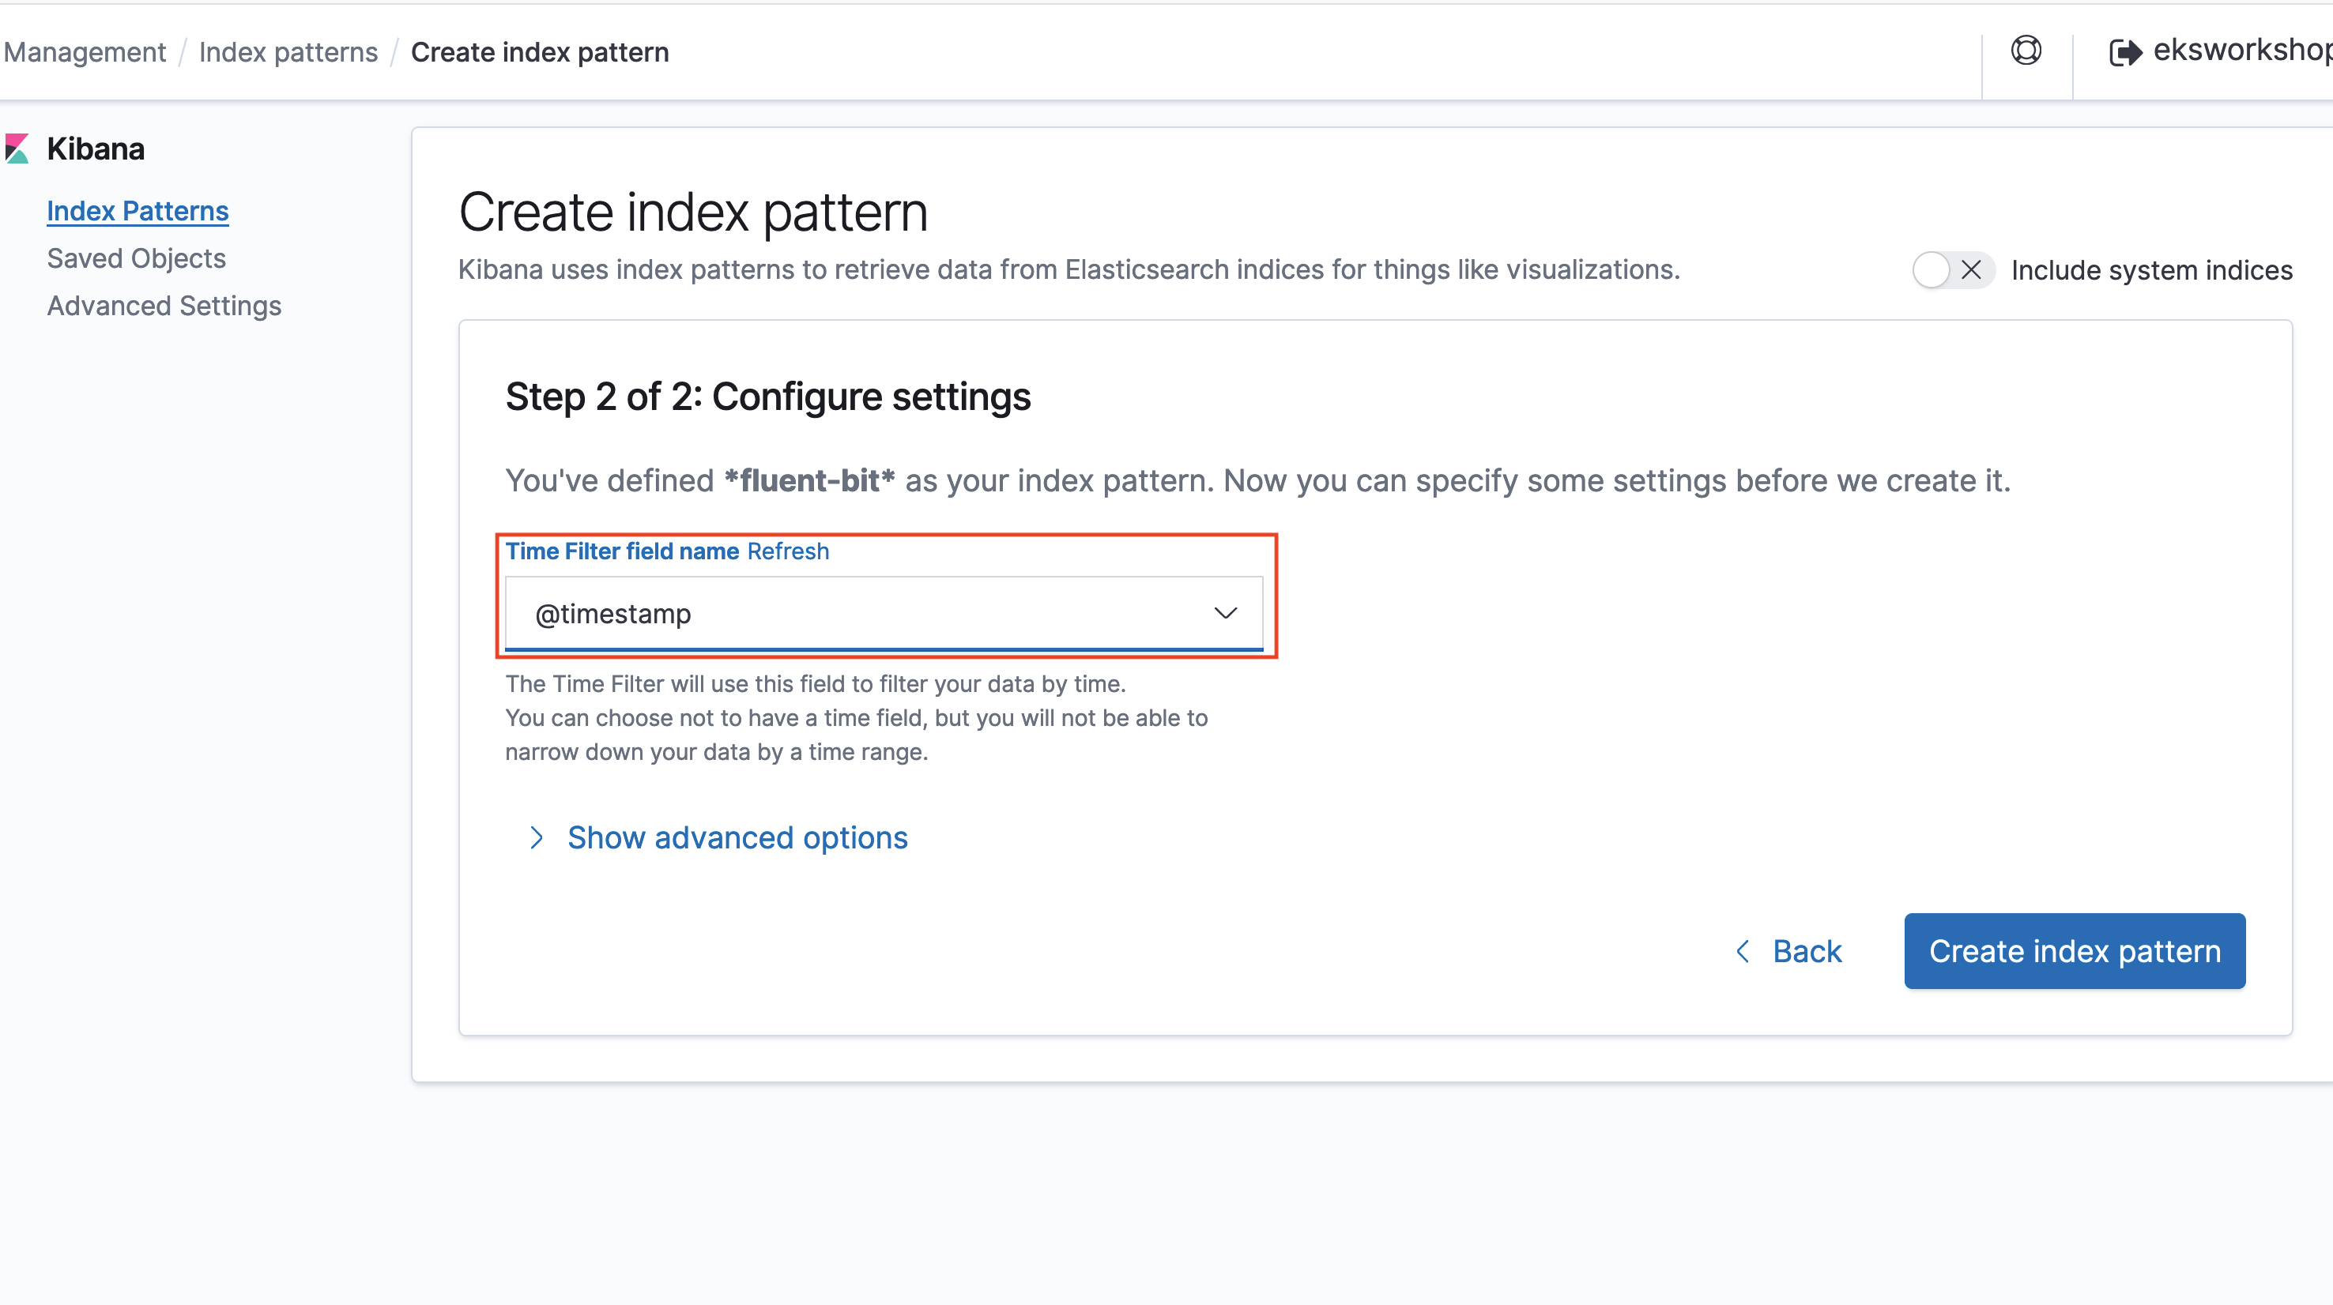This screenshot has width=2333, height=1305.
Task: Click the Saved Objects navigation item
Action: 134,258
